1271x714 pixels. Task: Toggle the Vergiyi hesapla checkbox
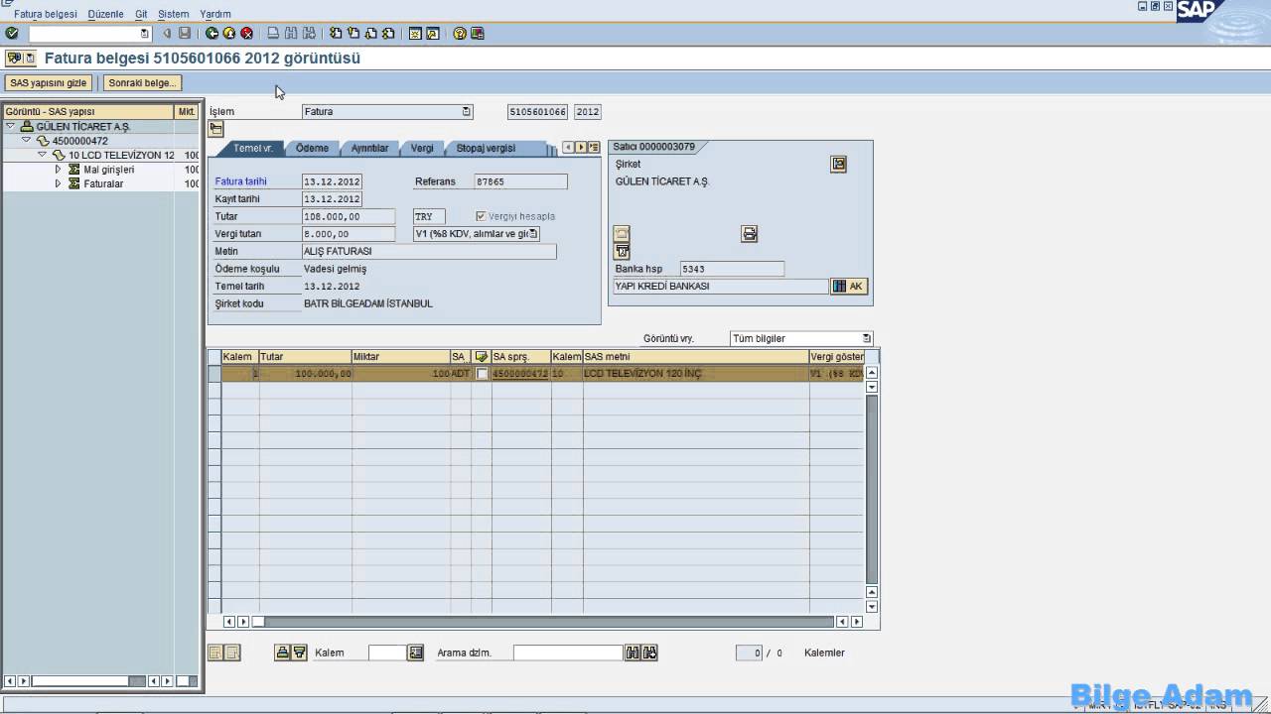coord(482,216)
